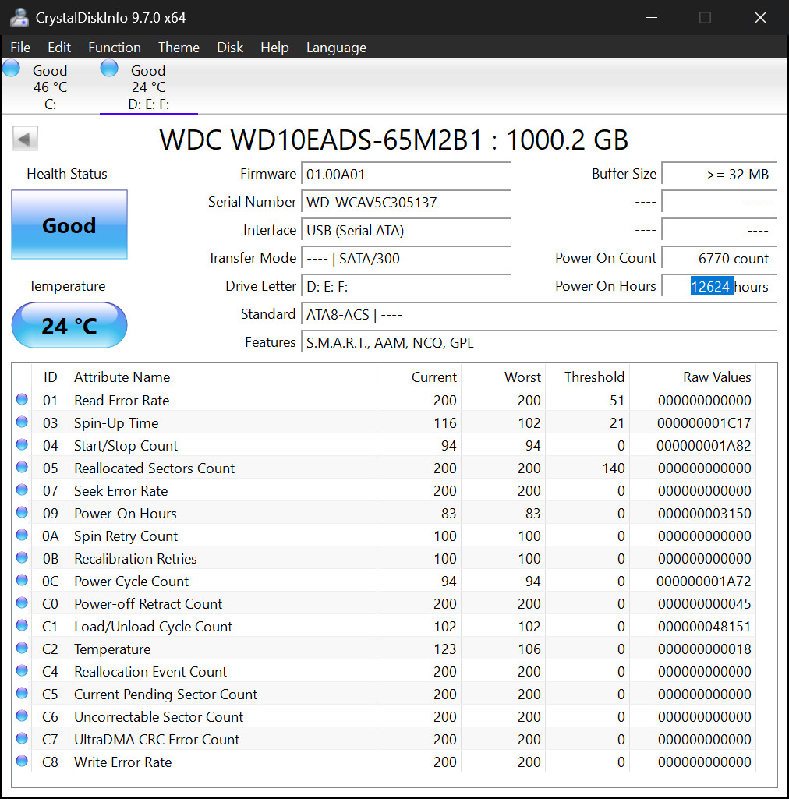Click the raw value 000000000018
The image size is (789, 799).
coord(704,649)
